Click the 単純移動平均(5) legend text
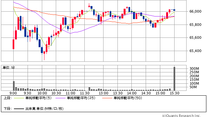The width and height of the screenshot is (207, 117). tap(38, 98)
